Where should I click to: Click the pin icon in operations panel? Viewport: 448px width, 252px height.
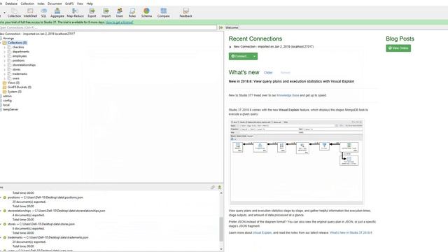[219, 187]
